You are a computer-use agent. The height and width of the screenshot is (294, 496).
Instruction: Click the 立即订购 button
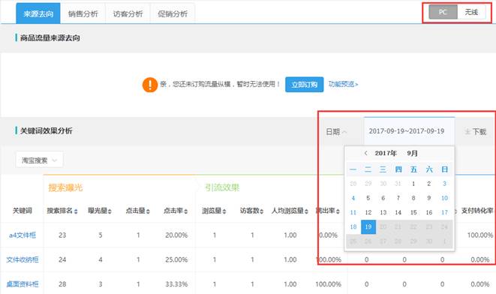coord(305,85)
